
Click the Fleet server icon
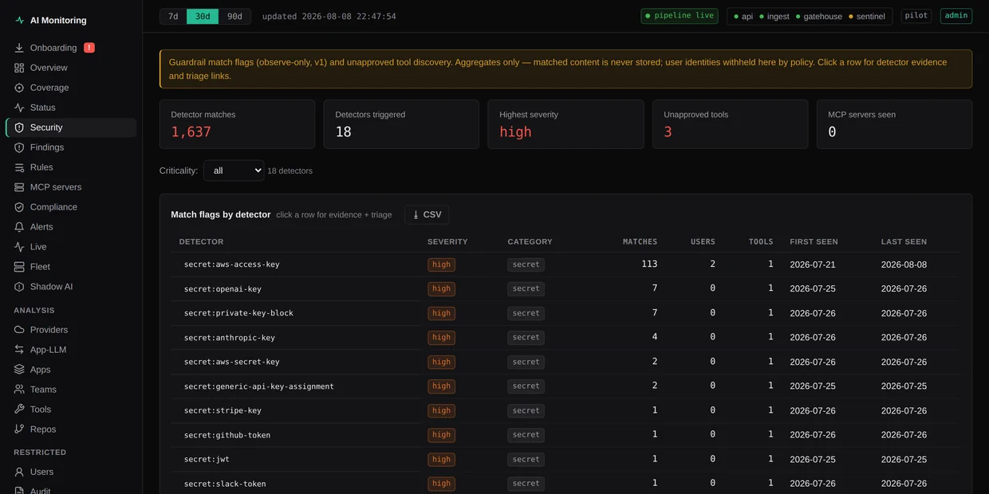pos(19,267)
